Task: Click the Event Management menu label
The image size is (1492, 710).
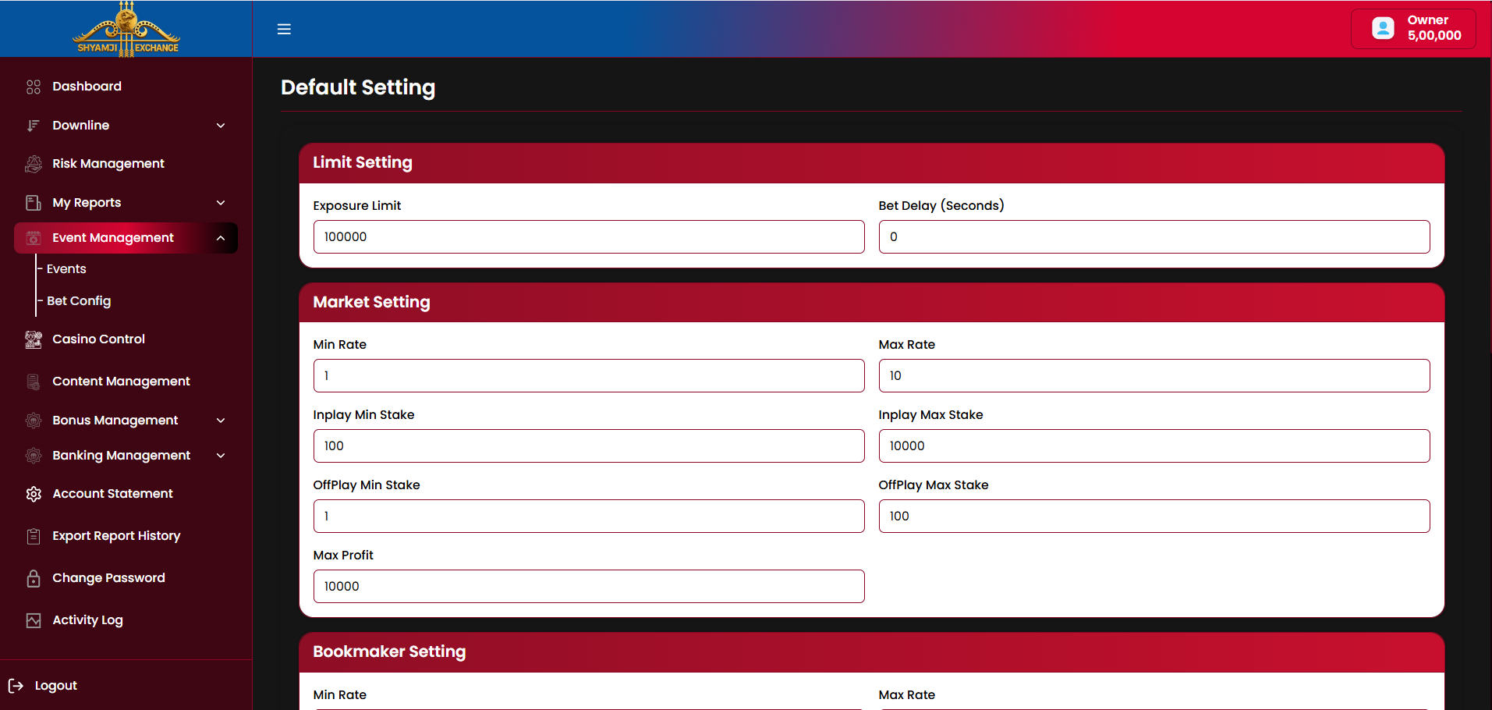Action: pyautogui.click(x=113, y=238)
